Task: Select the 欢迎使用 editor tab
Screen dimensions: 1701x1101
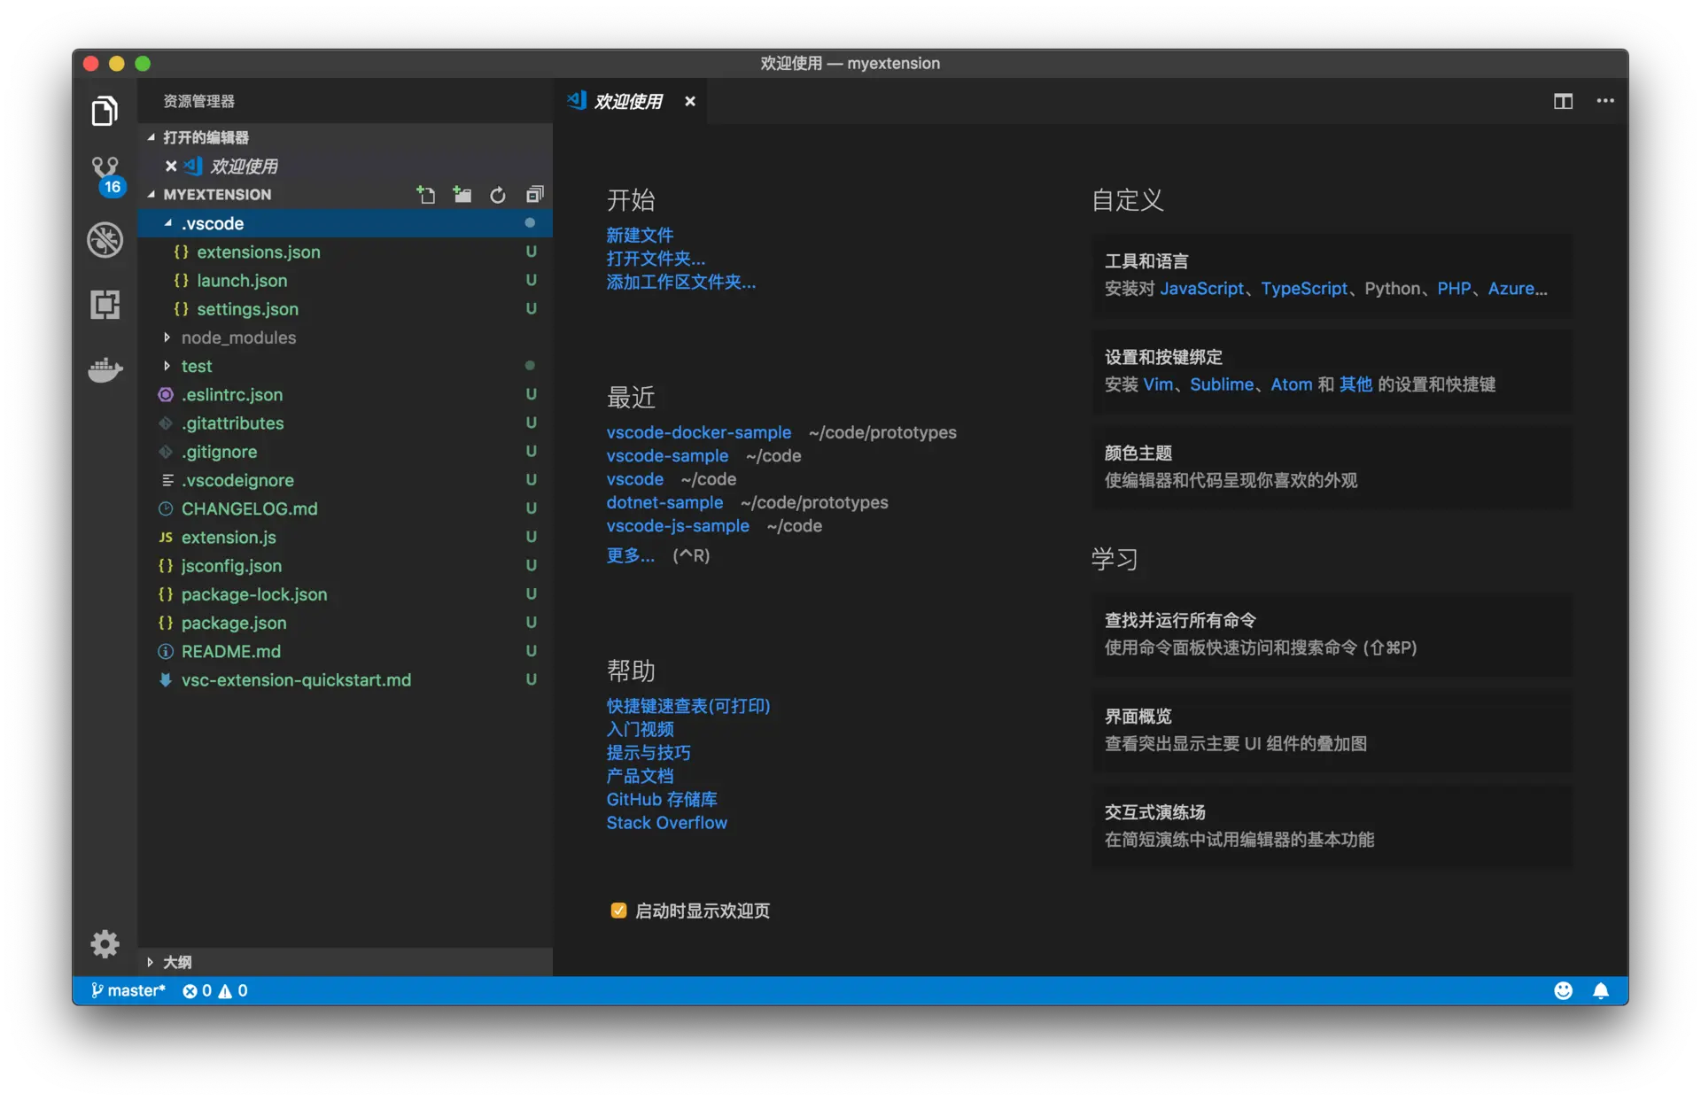Action: [x=627, y=102]
